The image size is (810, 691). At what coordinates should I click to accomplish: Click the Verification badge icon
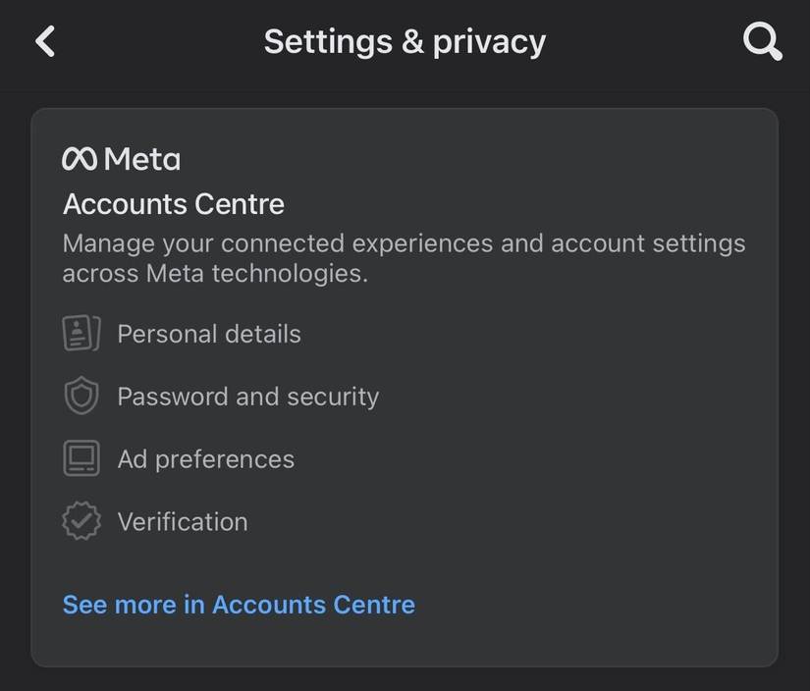pyautogui.click(x=81, y=521)
